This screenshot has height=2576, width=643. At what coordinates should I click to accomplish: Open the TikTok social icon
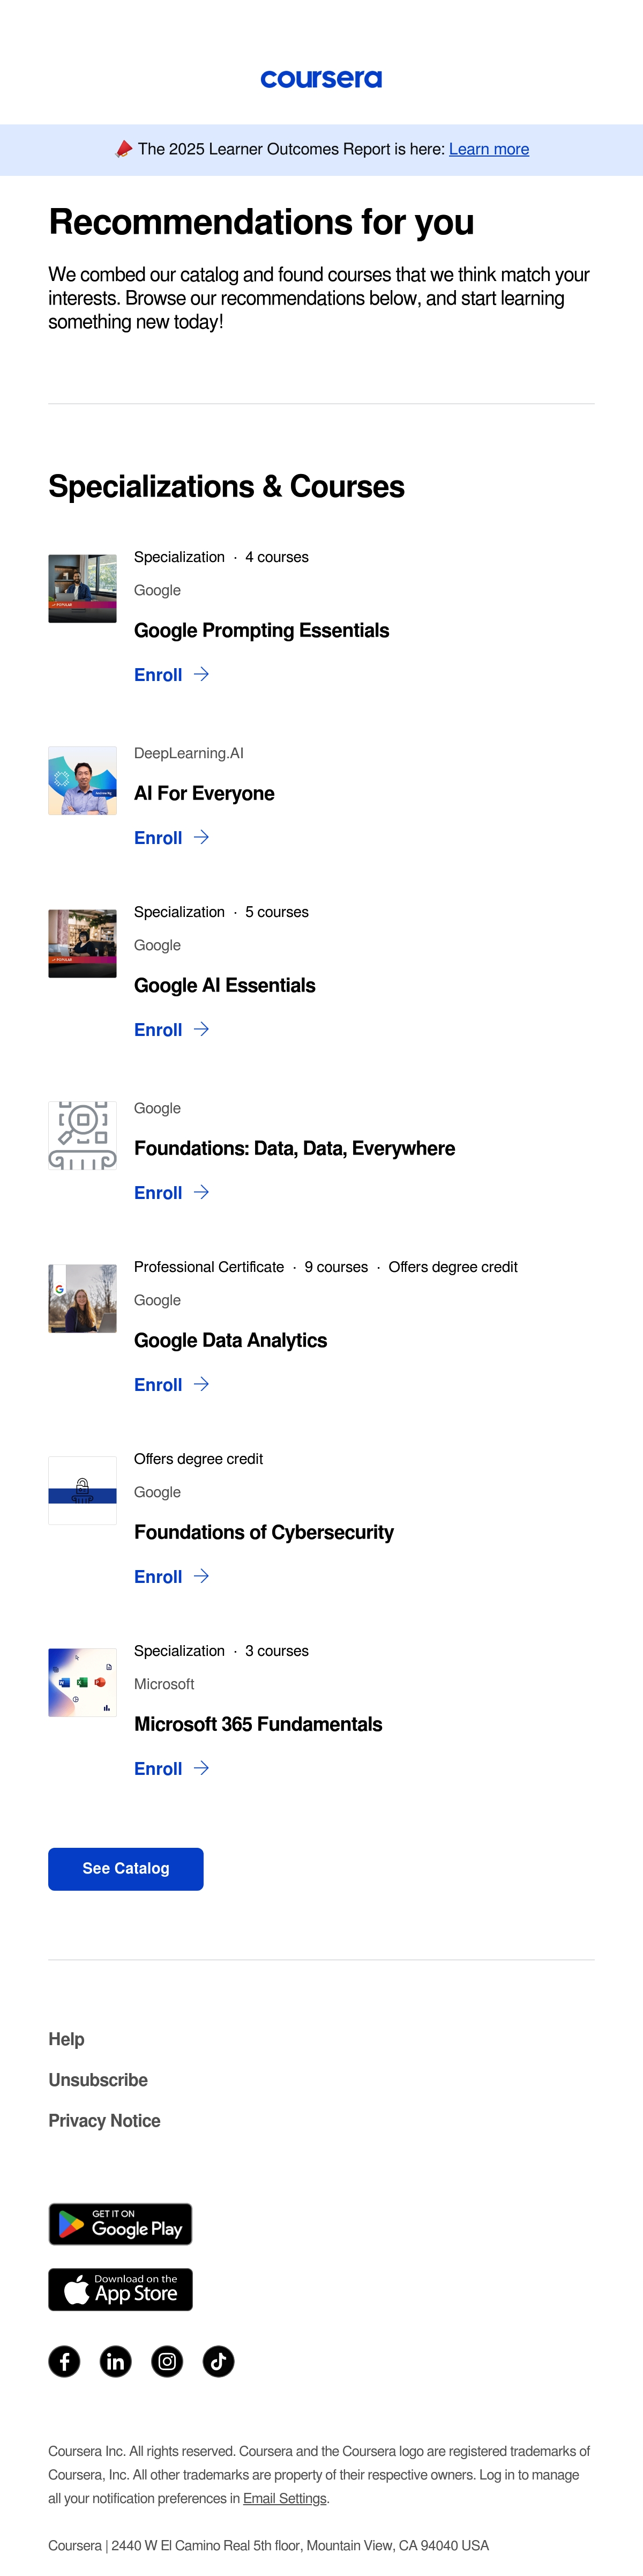coord(219,2361)
